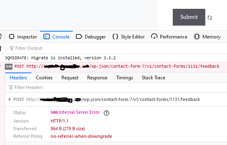Screen dimensions: 227x145
Task: Click the Status label
Action: click(x=20, y=113)
